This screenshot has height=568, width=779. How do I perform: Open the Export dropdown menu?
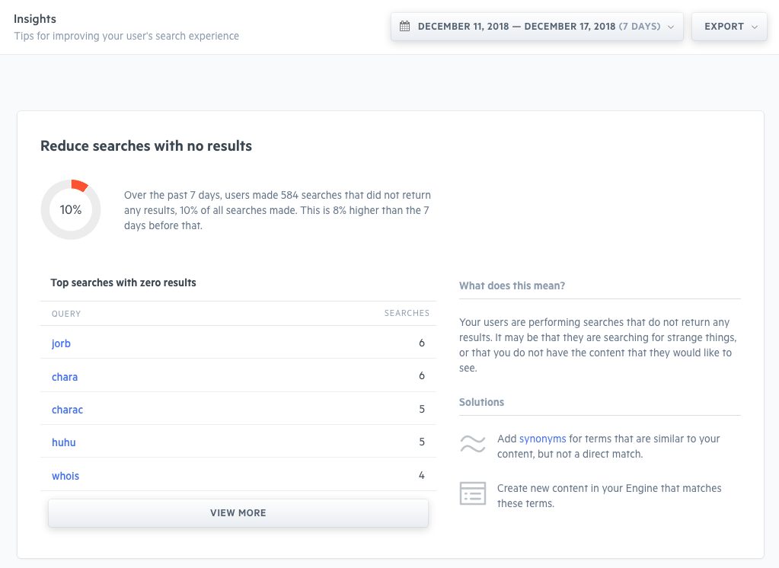(730, 27)
